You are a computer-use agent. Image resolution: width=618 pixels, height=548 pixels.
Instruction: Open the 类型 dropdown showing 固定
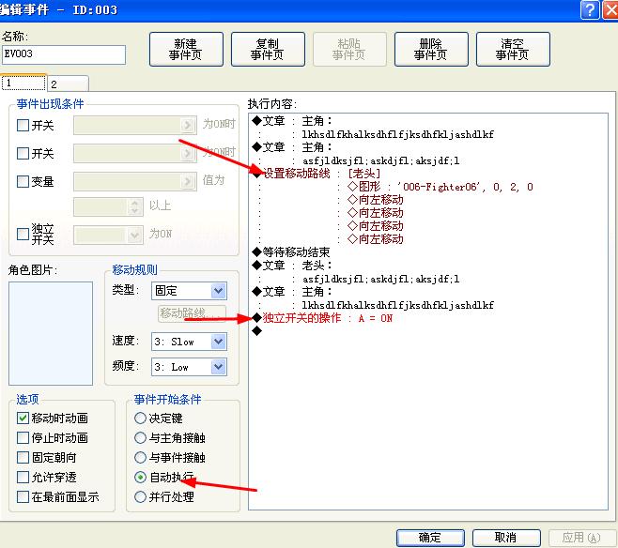[x=189, y=291]
